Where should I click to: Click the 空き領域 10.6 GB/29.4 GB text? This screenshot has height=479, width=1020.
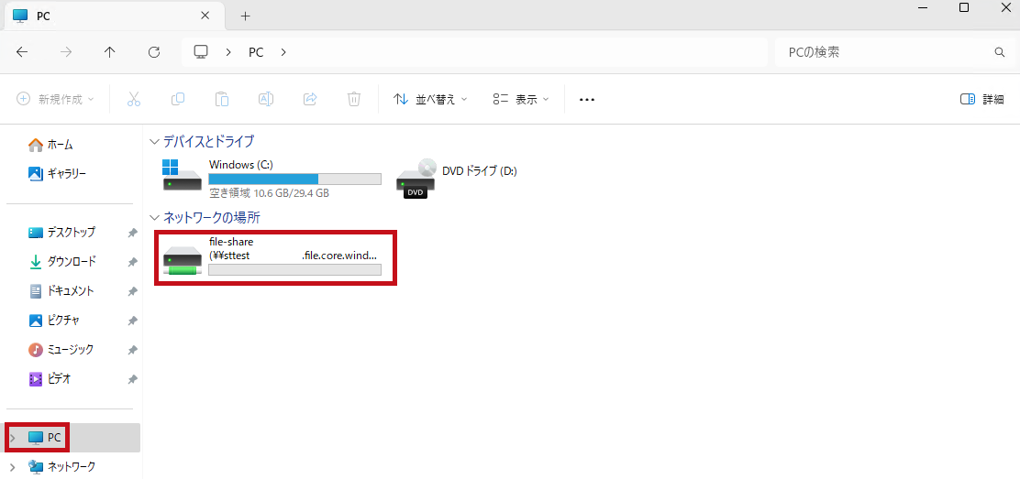pyautogui.click(x=269, y=193)
